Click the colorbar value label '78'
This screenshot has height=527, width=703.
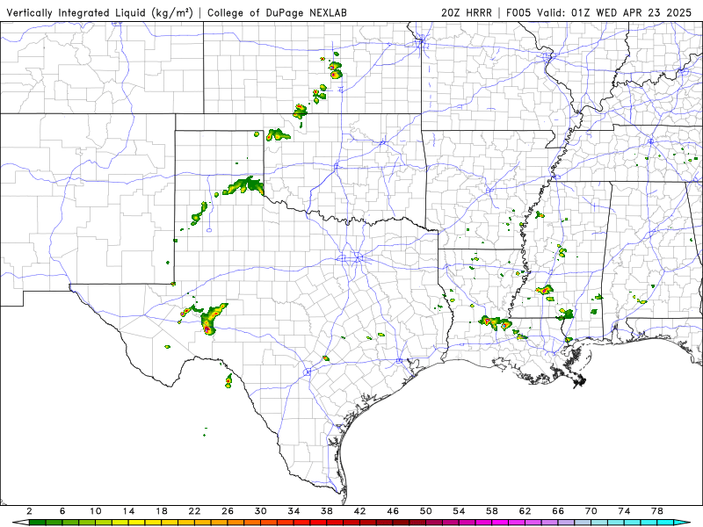click(657, 511)
